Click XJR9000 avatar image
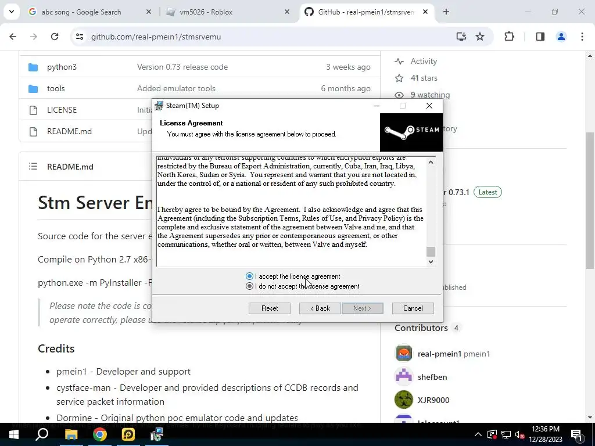 (x=404, y=400)
